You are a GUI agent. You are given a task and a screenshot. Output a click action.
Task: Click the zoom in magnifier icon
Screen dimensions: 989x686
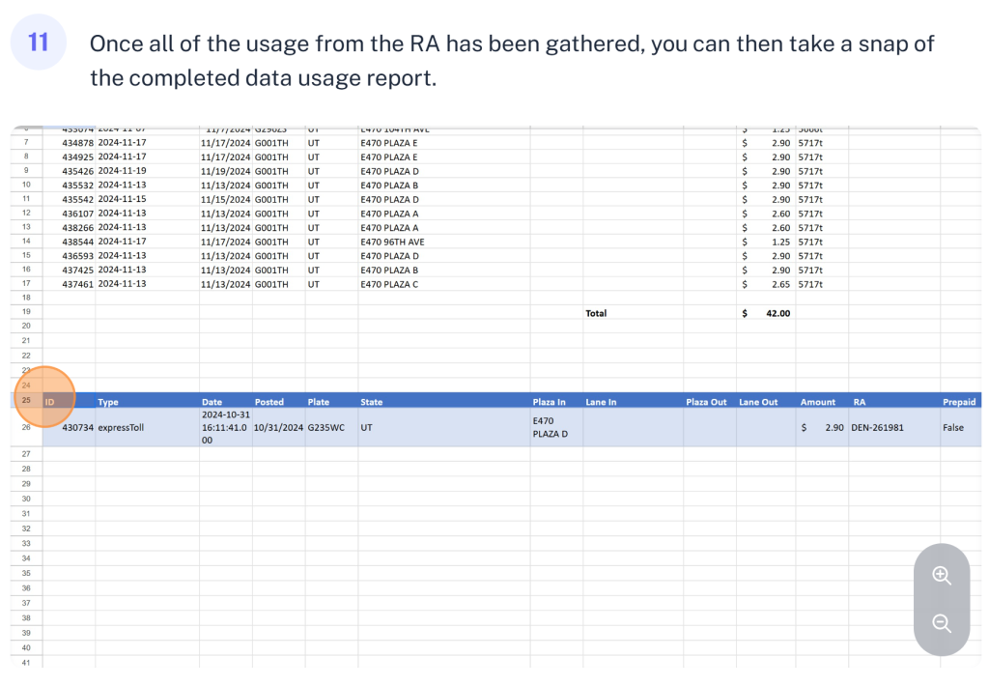(x=942, y=576)
